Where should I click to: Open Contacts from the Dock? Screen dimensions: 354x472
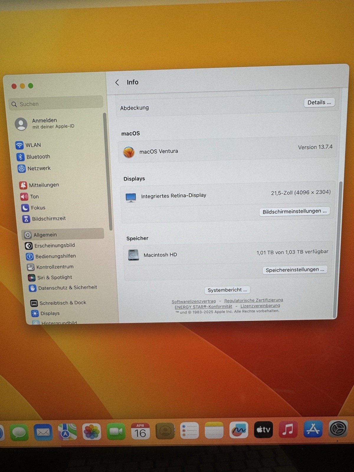165,431
